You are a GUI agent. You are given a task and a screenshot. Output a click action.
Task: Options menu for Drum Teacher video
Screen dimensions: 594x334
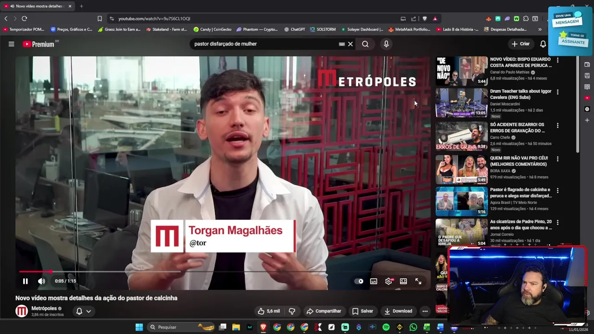point(558,92)
